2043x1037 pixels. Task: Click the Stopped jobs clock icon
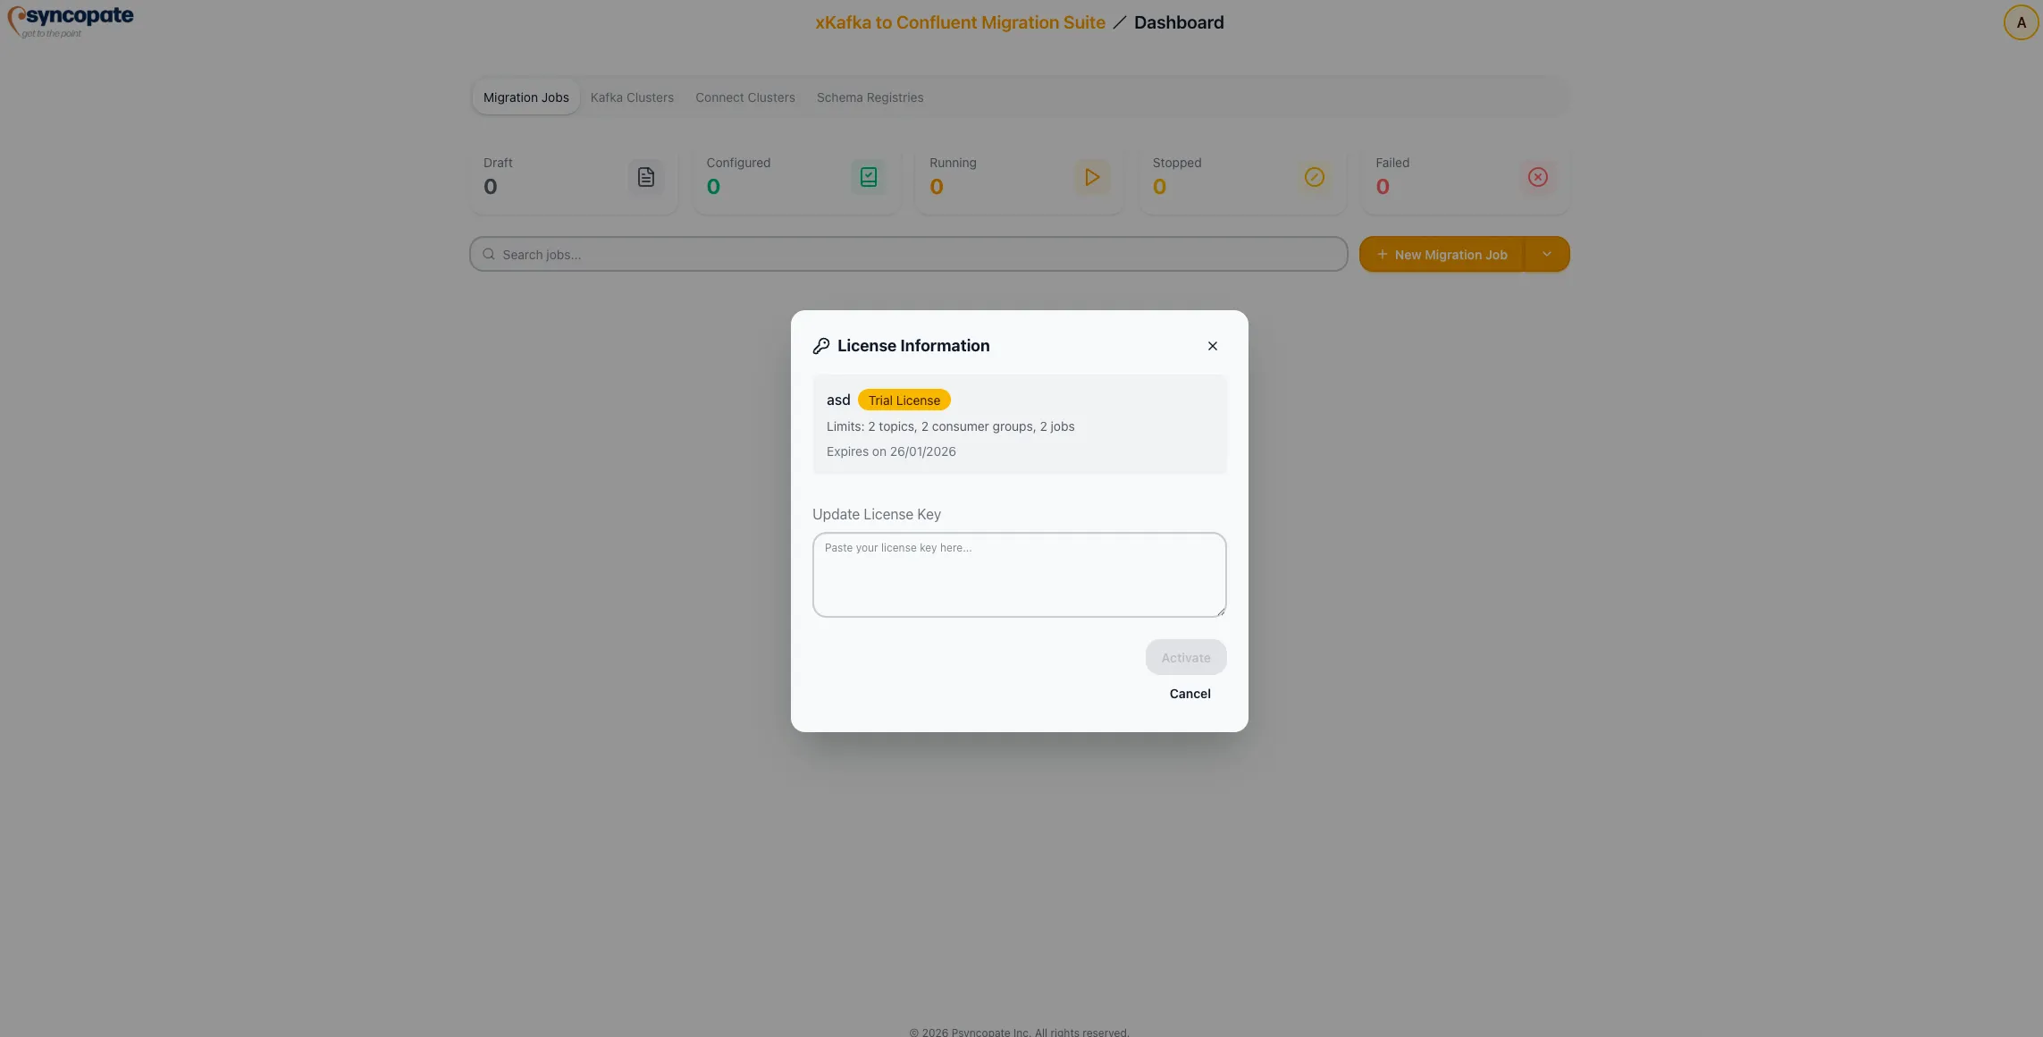(x=1314, y=176)
